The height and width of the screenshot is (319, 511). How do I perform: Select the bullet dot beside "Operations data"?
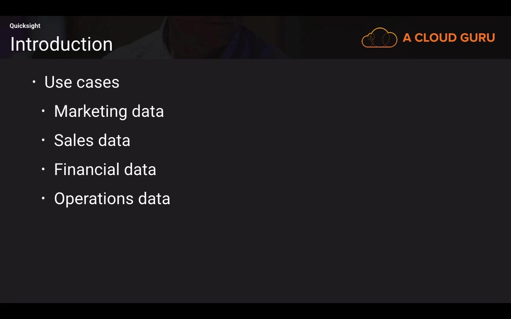[43, 198]
